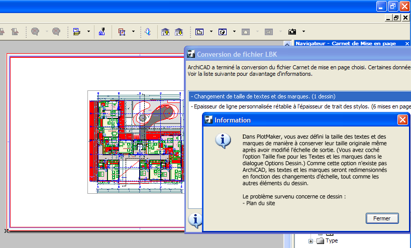Click the scroll up arrow above navigator
The image size is (411, 248).
click(287, 44)
